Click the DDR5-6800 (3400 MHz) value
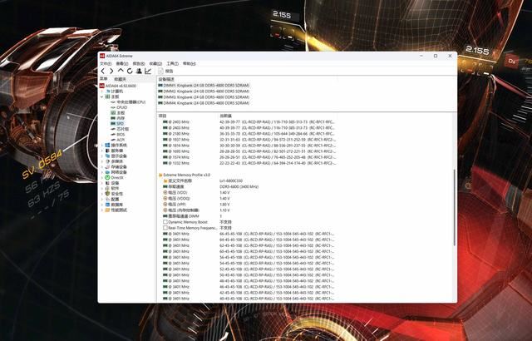The image size is (532, 341). click(x=239, y=186)
